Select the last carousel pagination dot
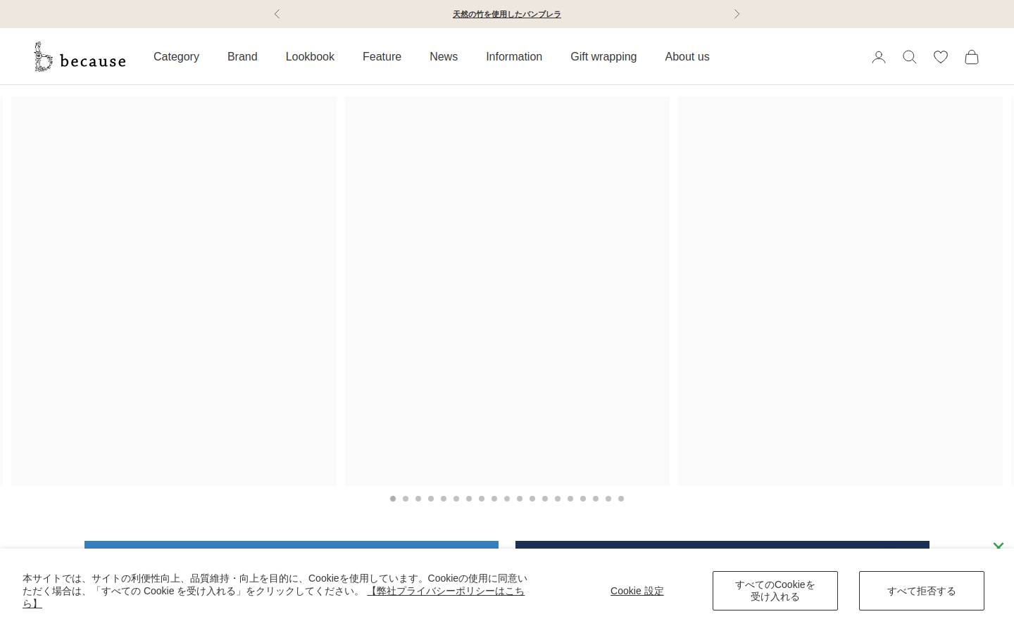 pos(621,499)
